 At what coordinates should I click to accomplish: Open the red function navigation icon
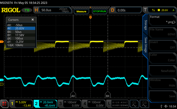(4, 104)
